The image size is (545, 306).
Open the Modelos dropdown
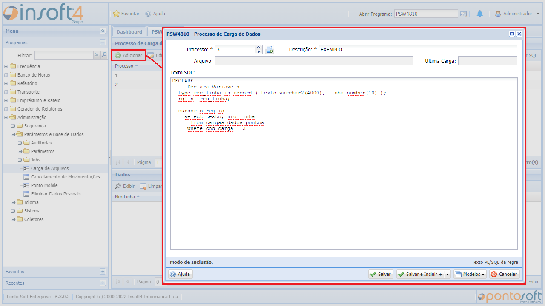tap(470, 274)
